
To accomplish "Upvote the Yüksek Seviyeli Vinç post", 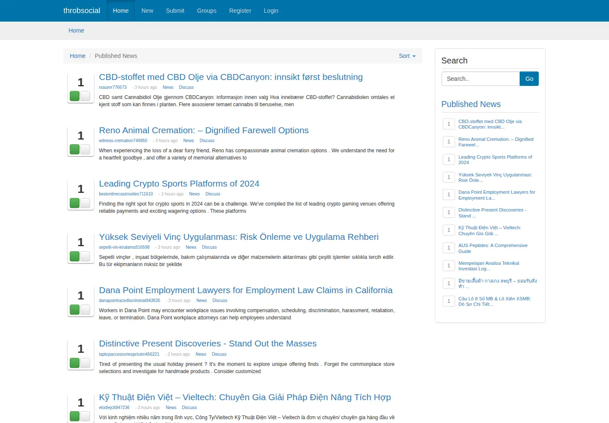I will tap(75, 256).
